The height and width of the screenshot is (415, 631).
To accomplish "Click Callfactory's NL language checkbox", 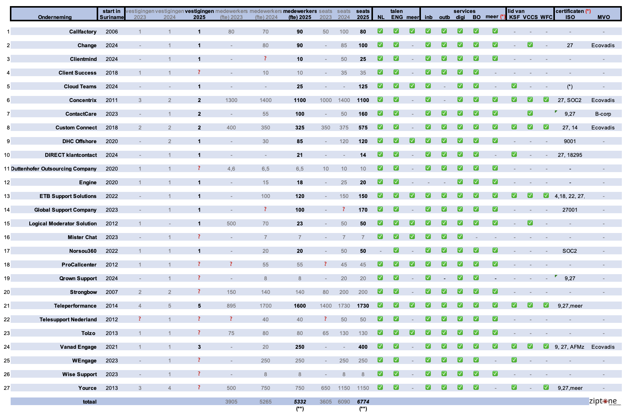I will click(x=380, y=31).
